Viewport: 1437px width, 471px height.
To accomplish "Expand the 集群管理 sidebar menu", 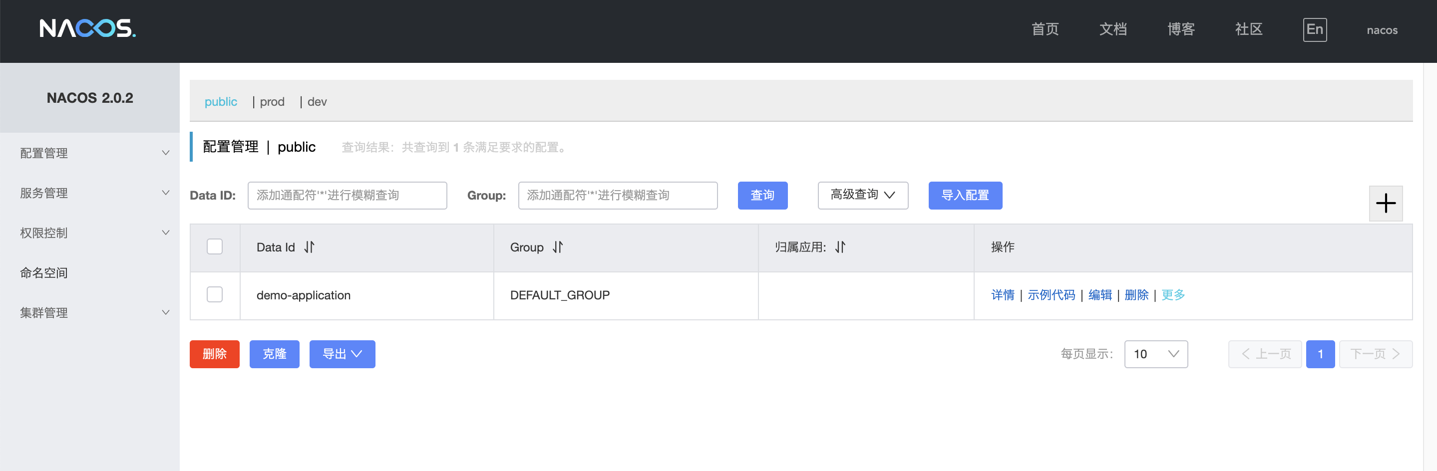I will tap(90, 313).
